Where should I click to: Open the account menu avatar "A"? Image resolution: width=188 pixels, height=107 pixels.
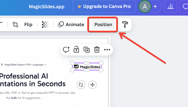(x=145, y=7)
